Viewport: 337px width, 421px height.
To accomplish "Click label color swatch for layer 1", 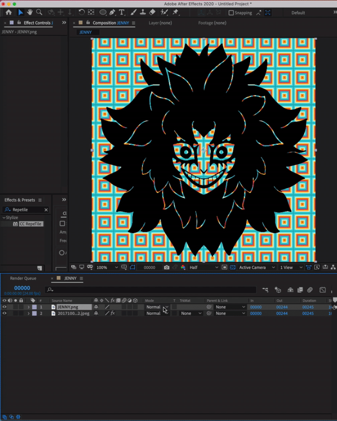I will click(35, 307).
